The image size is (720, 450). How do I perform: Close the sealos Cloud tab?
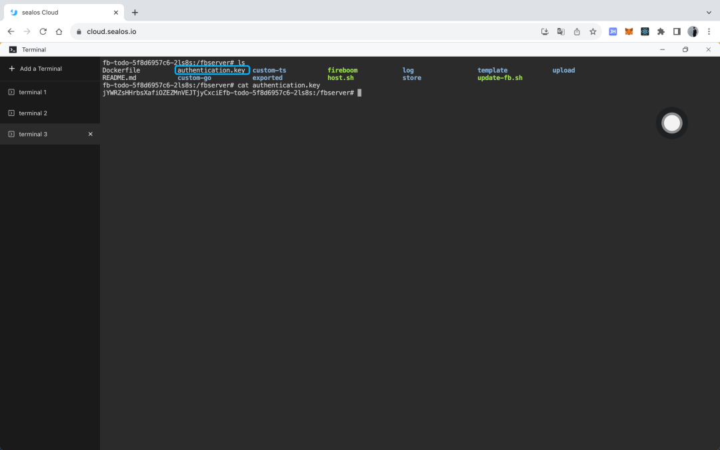point(116,13)
